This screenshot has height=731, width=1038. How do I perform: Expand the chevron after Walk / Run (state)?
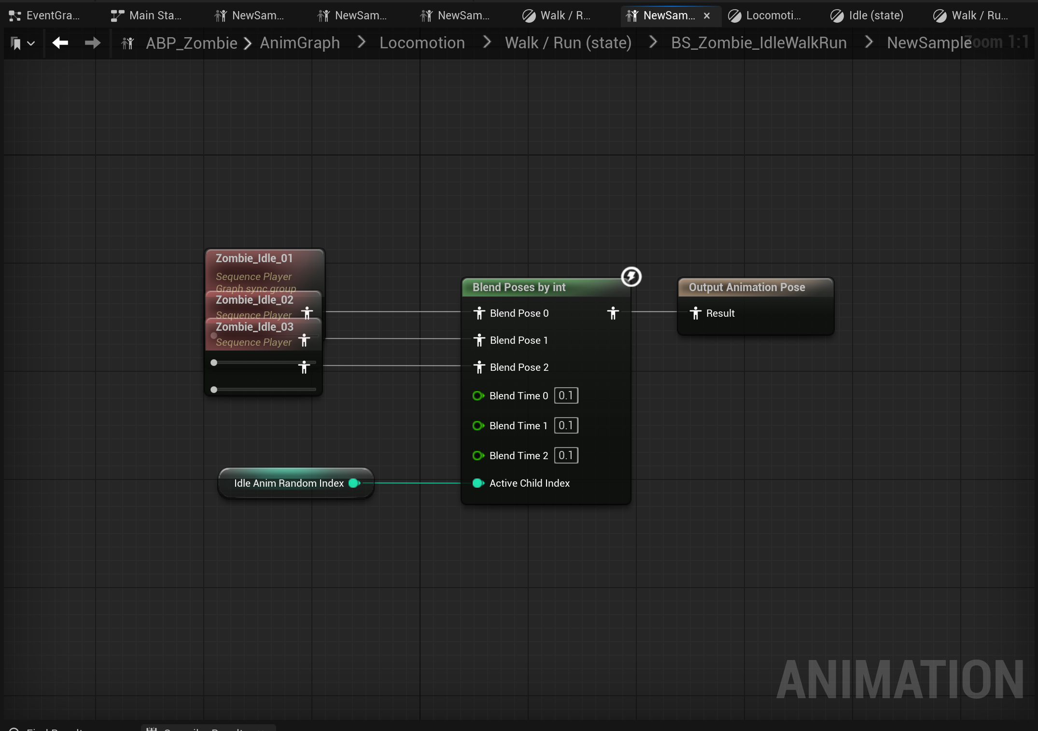click(653, 42)
